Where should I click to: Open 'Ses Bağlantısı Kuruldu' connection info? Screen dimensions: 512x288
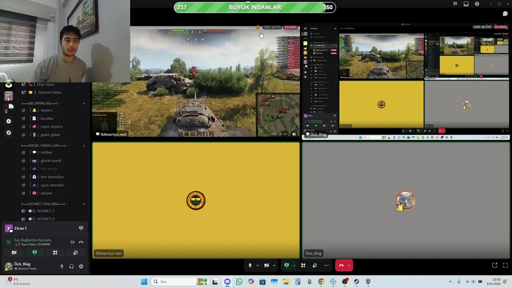click(x=33, y=240)
